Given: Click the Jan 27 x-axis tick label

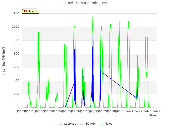Looking at the screenshot, I should 85,111.
